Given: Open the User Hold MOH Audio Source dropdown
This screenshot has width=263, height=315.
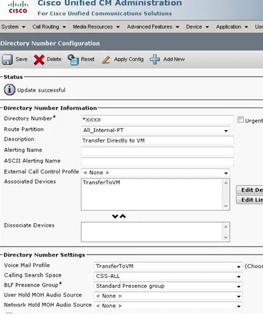Looking at the screenshot, I should click(x=168, y=296).
